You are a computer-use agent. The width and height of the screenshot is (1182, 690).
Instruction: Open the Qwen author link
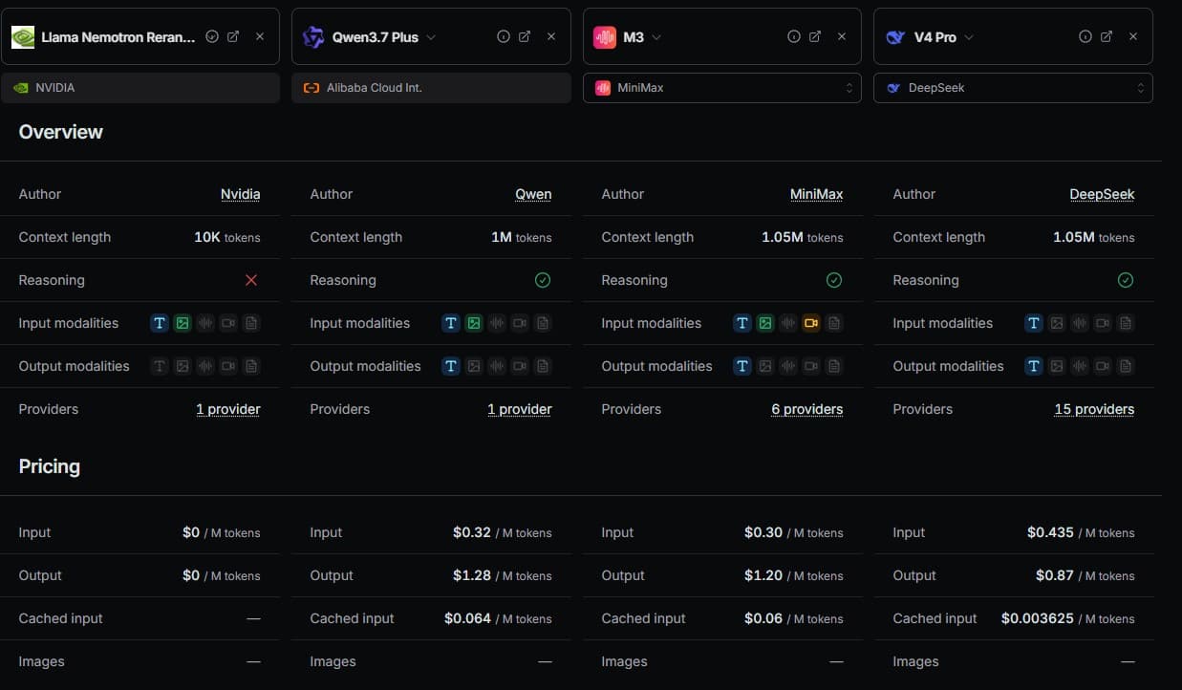click(x=533, y=194)
